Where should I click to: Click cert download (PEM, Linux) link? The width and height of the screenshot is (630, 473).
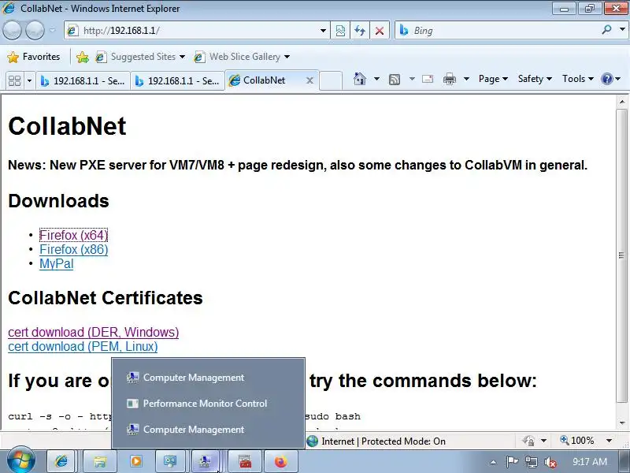[83, 346]
